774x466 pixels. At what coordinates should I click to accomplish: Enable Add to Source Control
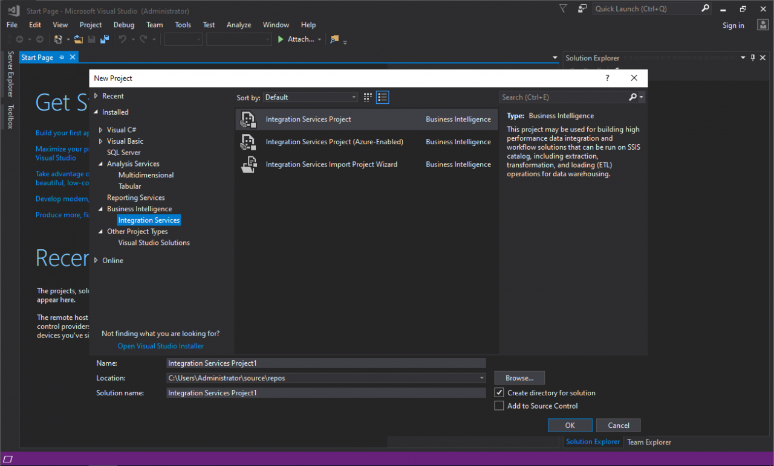tap(499, 405)
